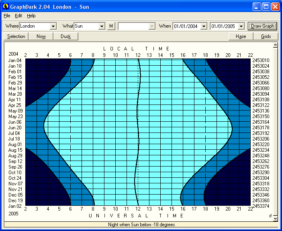Expand the Where location dropdown
282x231 pixels.
(53, 26)
